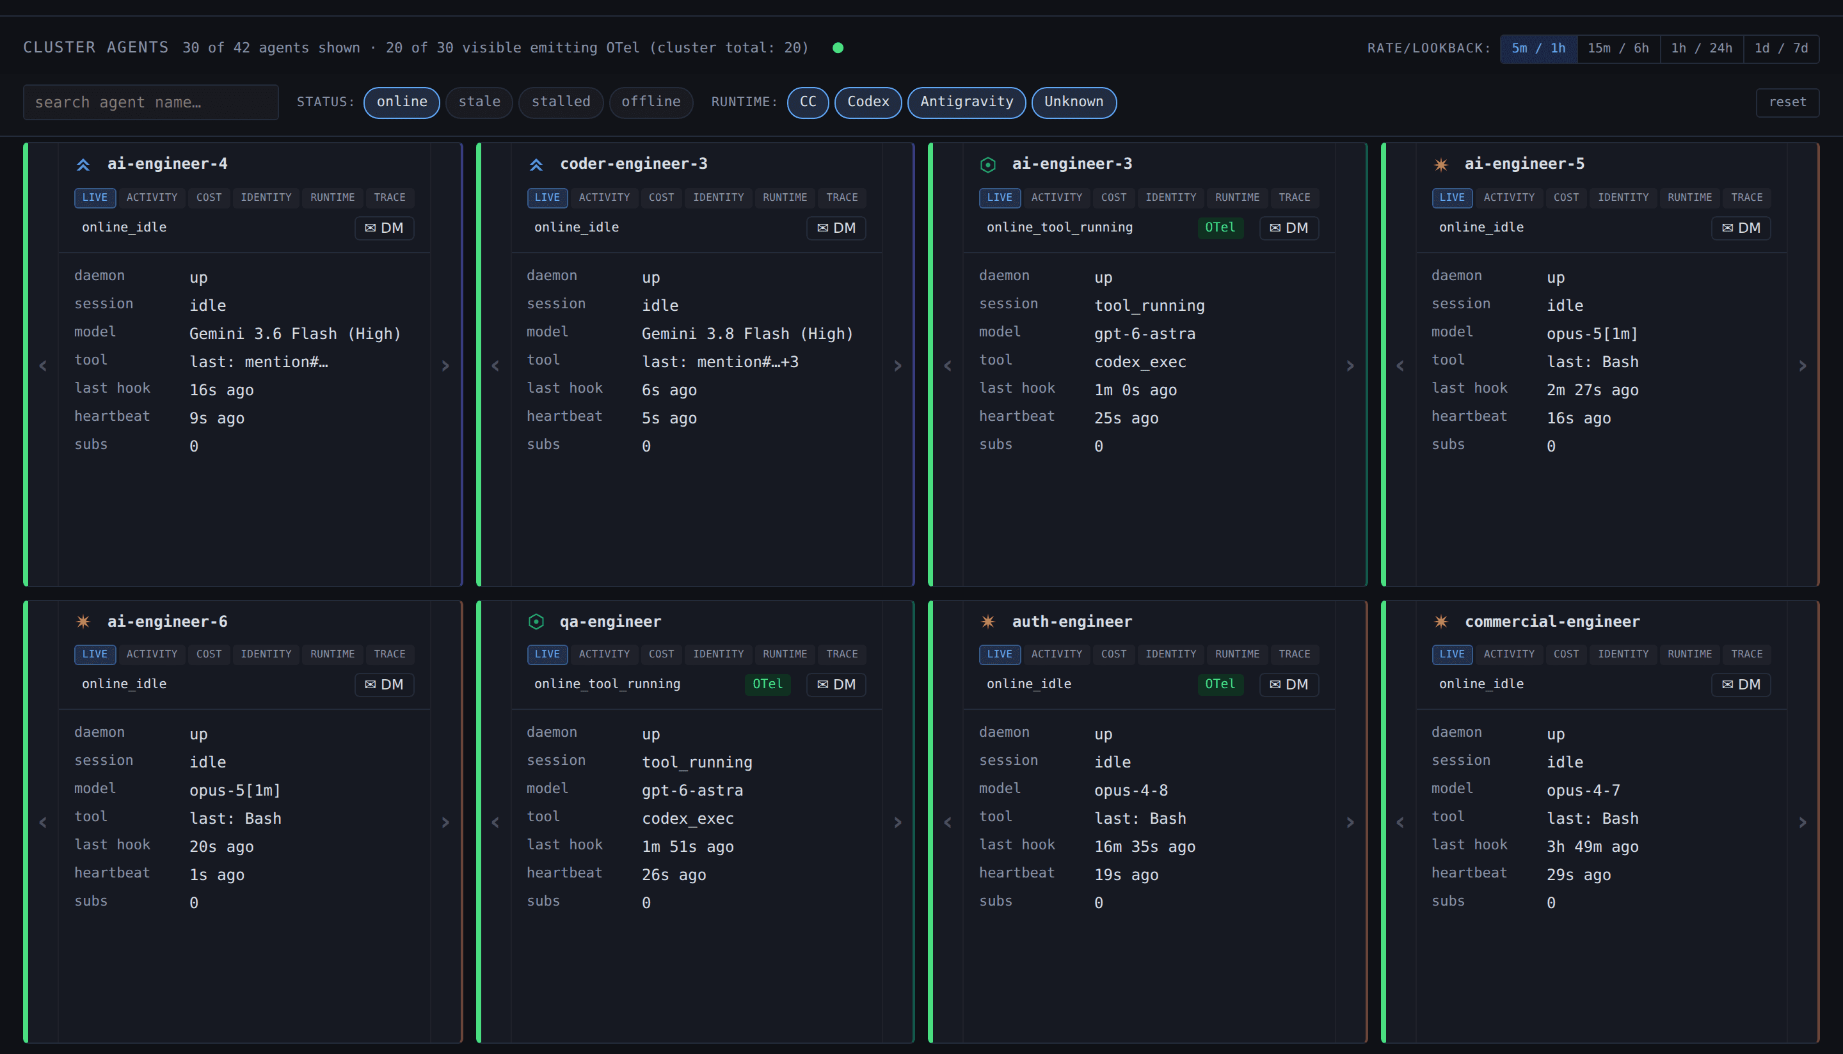Click the green cluster status dot

(x=838, y=48)
